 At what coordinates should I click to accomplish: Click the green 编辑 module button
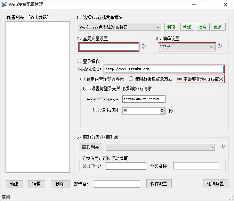(171, 27)
